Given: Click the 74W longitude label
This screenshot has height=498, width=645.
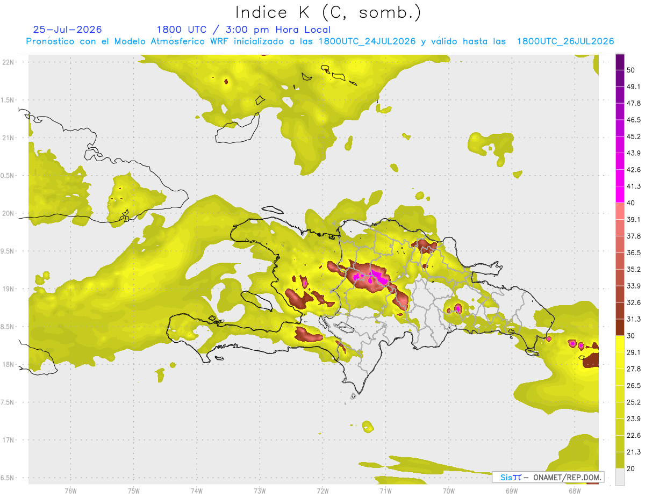Looking at the screenshot, I should pos(196,490).
